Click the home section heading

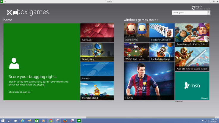coord(8,20)
